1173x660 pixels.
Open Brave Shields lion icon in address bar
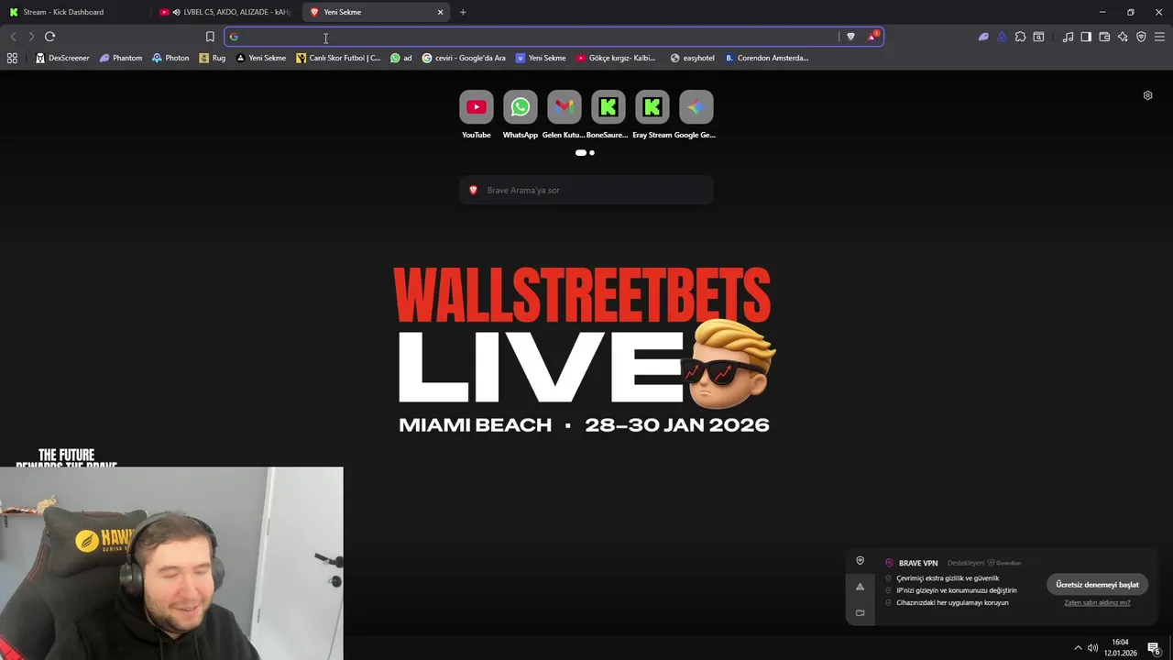[850, 37]
